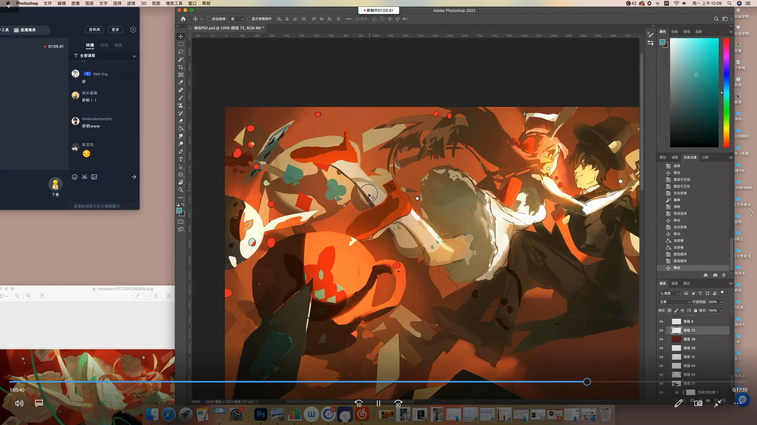757x425 pixels.
Task: Pick the Eyedropper tool
Action: pos(181,83)
